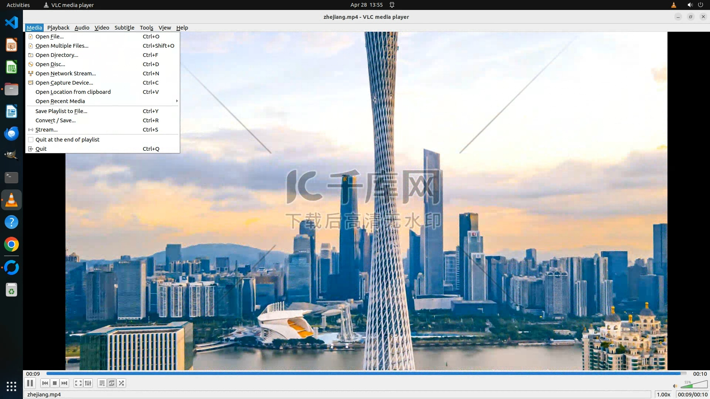This screenshot has width=710, height=399.
Task: Stop playback with the stop button
Action: (55, 383)
